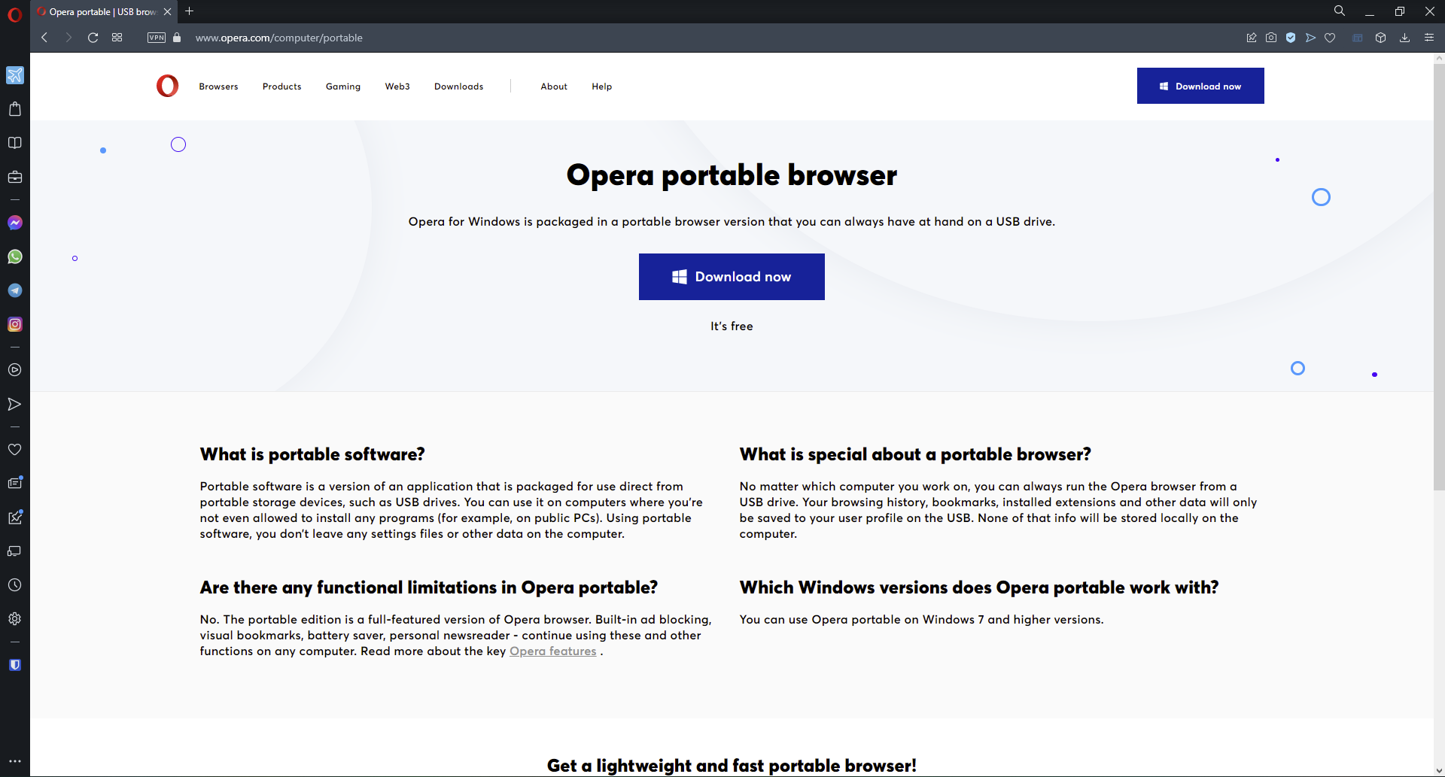The width and height of the screenshot is (1445, 777).
Task: Open the Downloads navigation menu
Action: [458, 87]
